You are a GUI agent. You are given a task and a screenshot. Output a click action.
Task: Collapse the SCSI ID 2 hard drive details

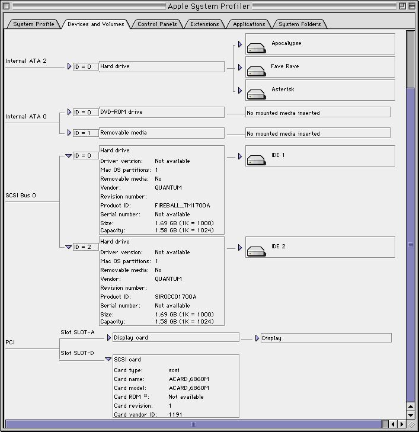tap(69, 247)
